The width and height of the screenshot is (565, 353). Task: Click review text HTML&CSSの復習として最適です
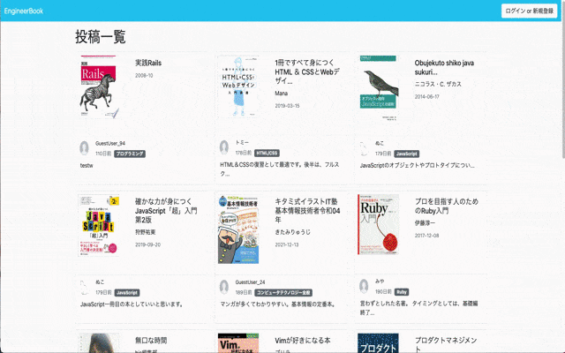click(280, 169)
